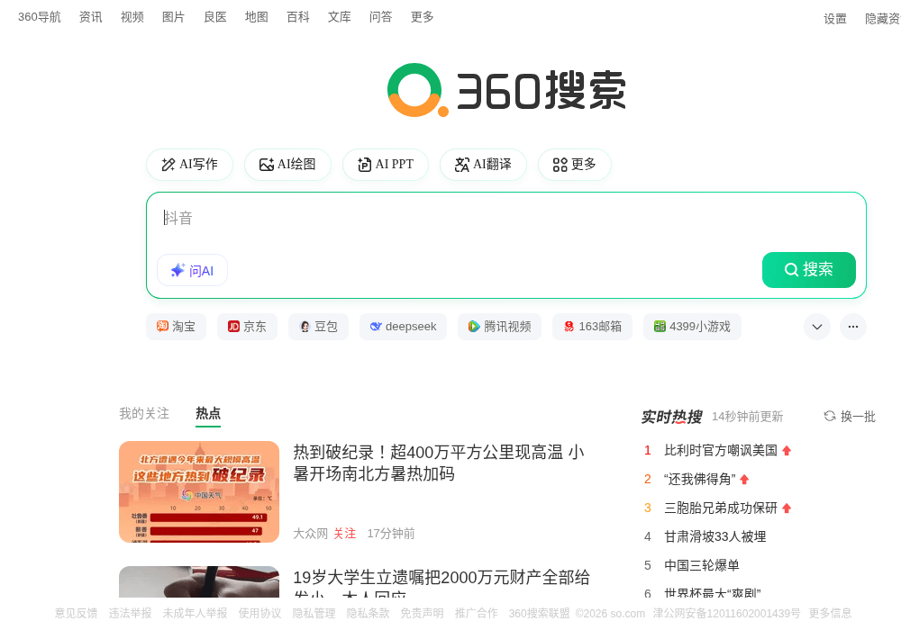The height and width of the screenshot is (630, 901).
Task: Click 推广合作 in footer
Action: [477, 614]
